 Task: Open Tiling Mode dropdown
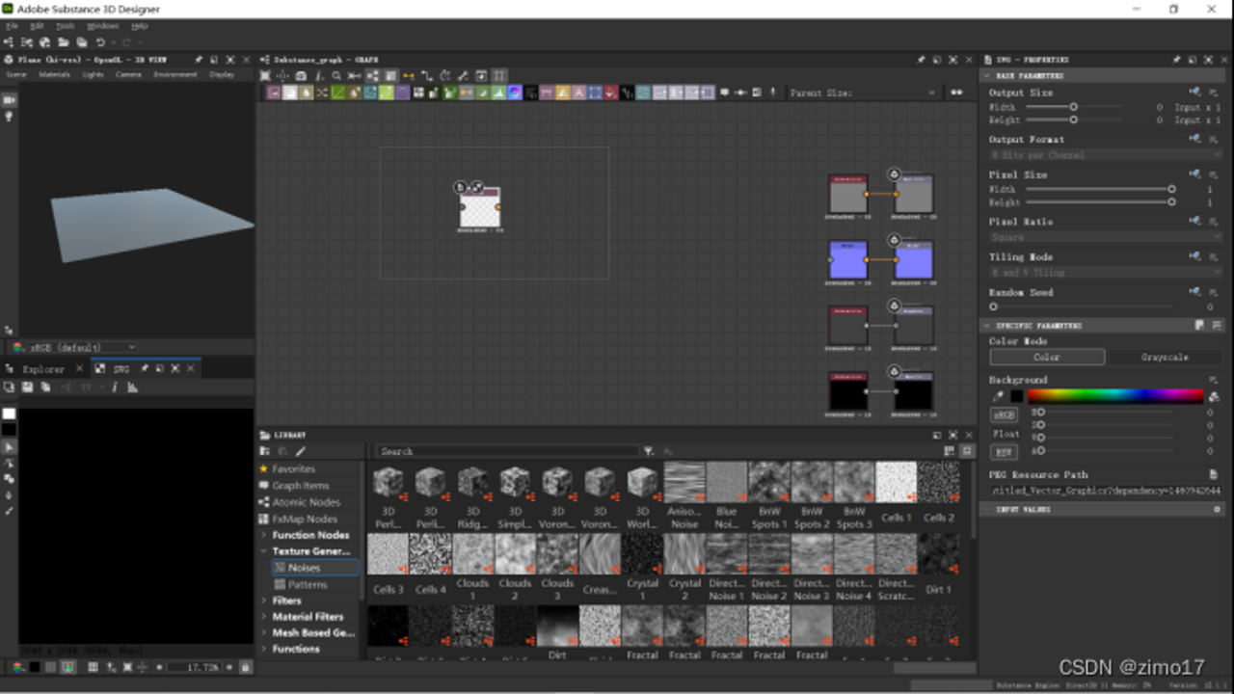pyautogui.click(x=1105, y=273)
